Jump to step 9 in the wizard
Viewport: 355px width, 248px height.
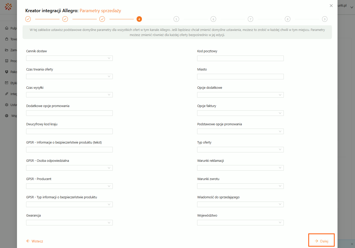click(x=325, y=19)
